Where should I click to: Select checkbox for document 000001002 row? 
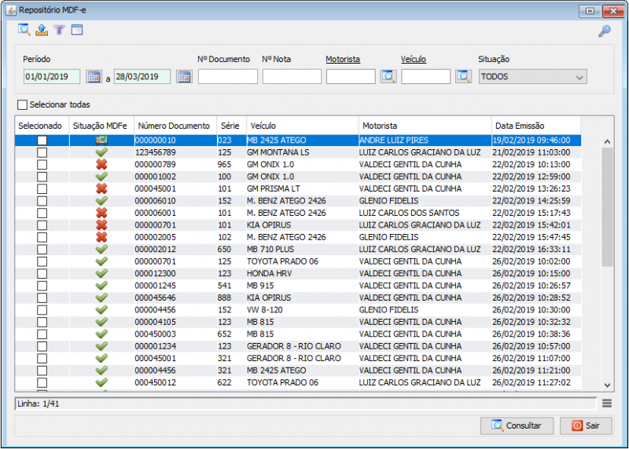coord(42,177)
